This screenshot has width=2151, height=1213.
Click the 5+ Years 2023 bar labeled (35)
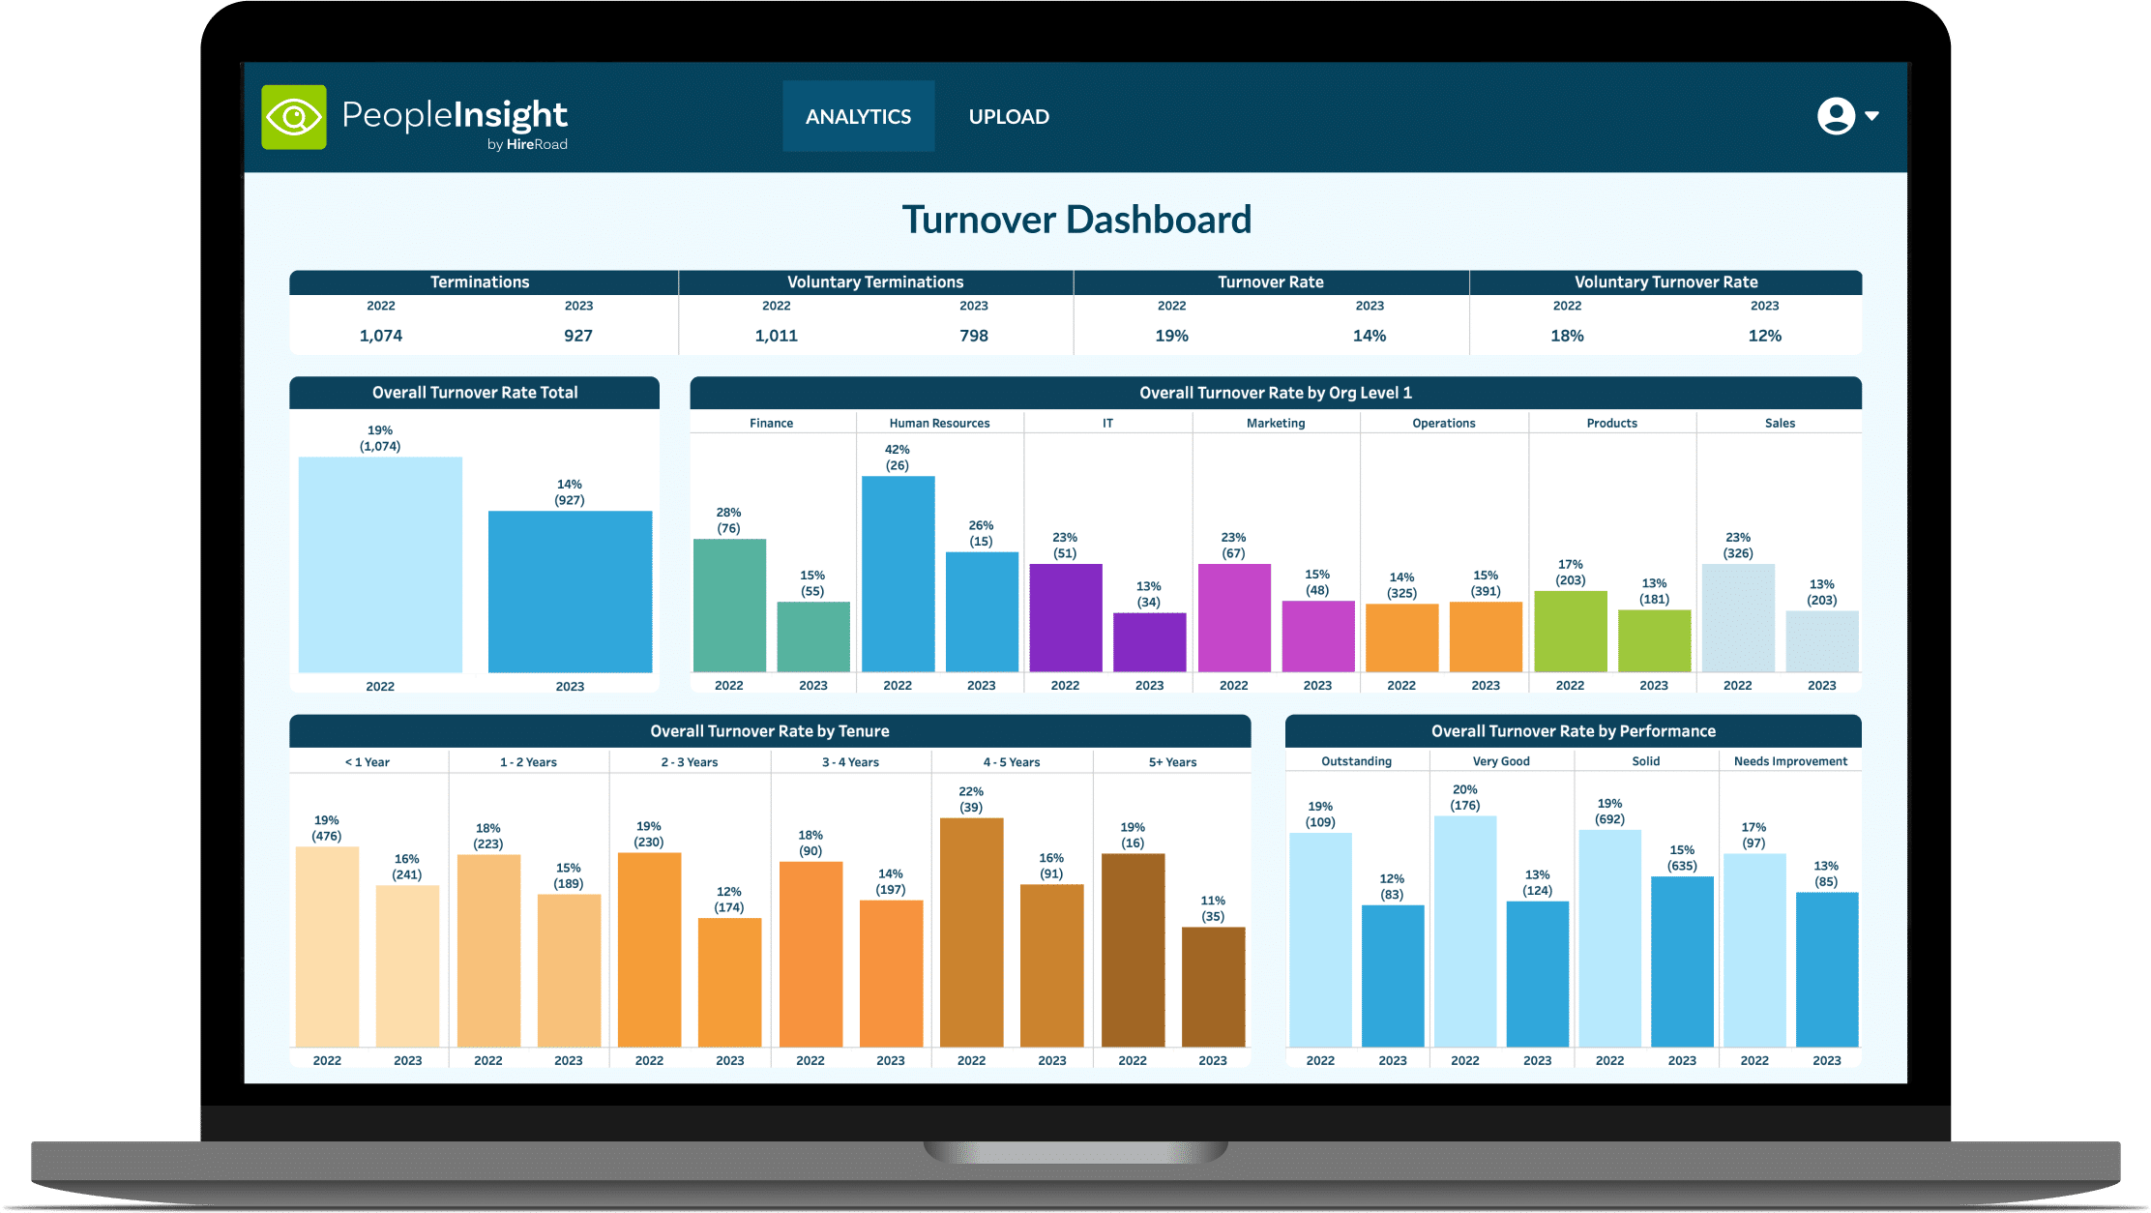click(1213, 987)
